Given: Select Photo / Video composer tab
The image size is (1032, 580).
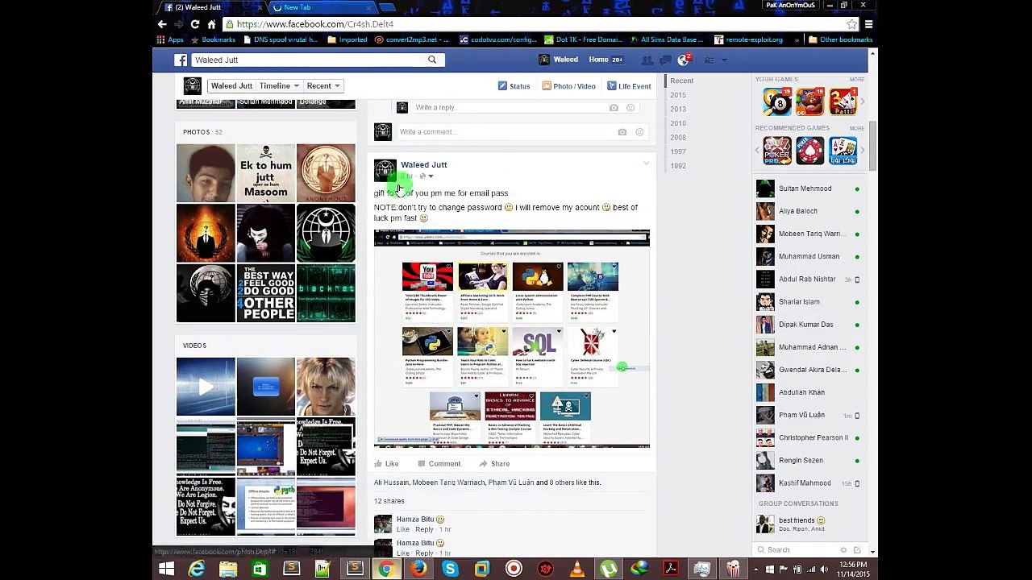Looking at the screenshot, I should pos(569,86).
